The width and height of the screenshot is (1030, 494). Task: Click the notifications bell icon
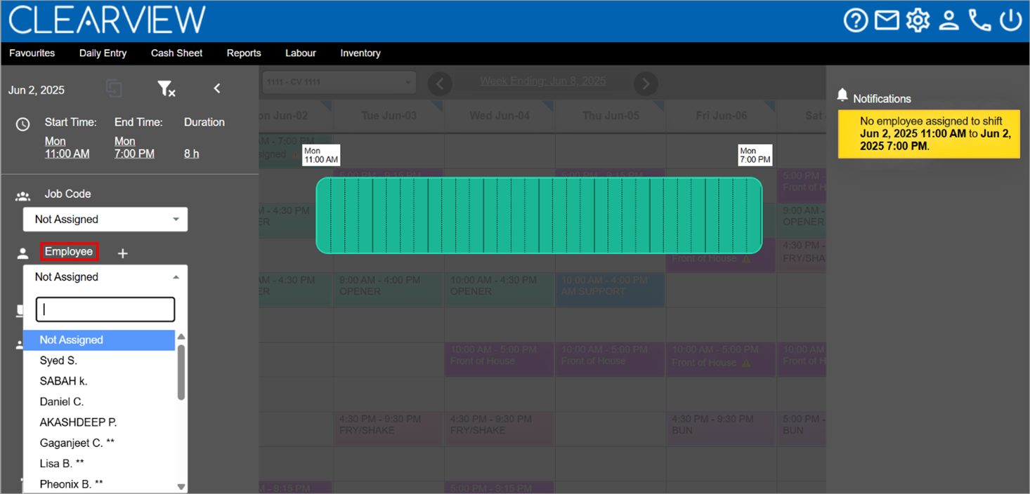click(x=842, y=95)
